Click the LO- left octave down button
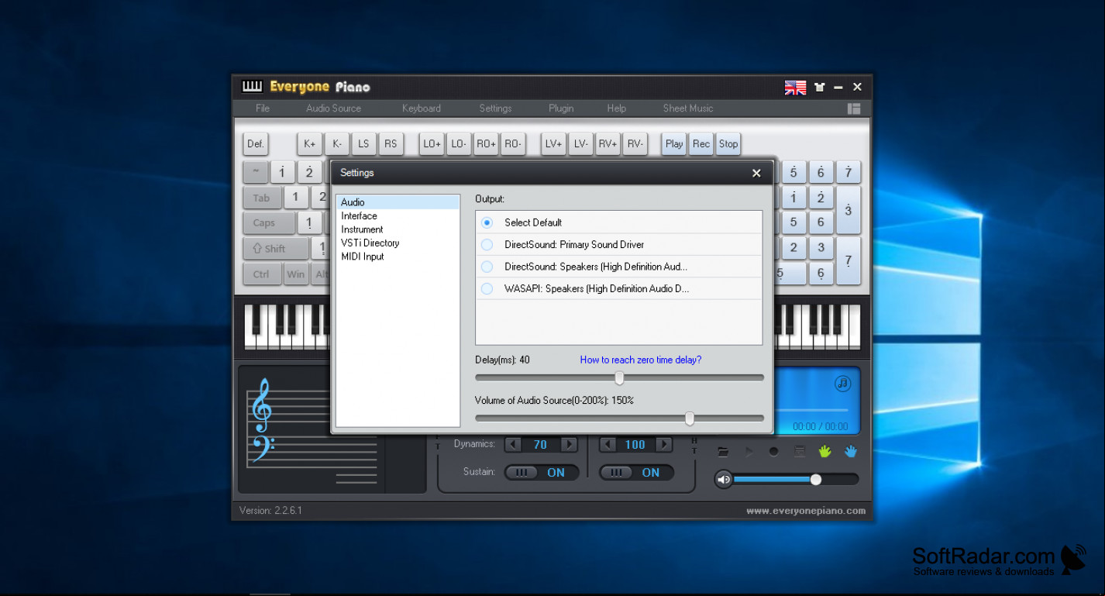The image size is (1105, 596). (459, 143)
